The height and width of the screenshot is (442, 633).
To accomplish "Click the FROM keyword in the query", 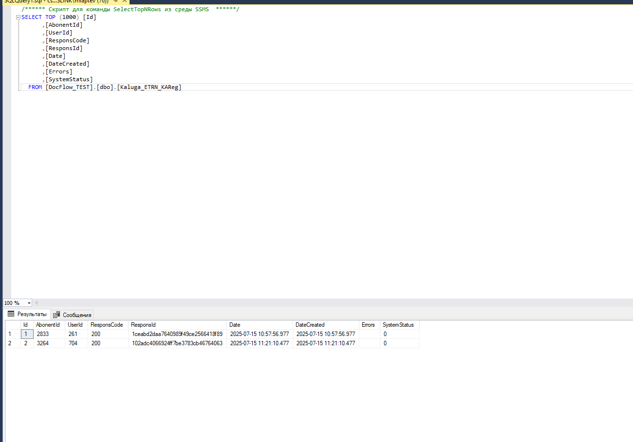I will pos(35,87).
